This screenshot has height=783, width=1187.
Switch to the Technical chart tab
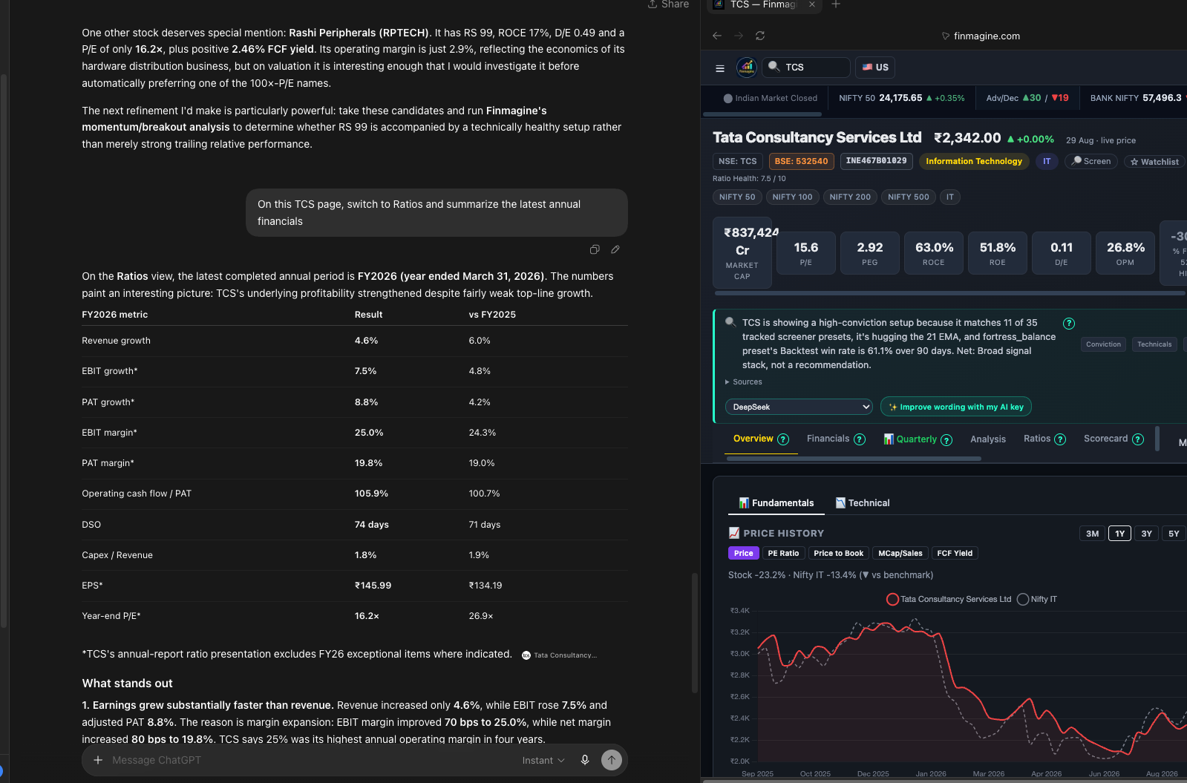[x=863, y=503]
